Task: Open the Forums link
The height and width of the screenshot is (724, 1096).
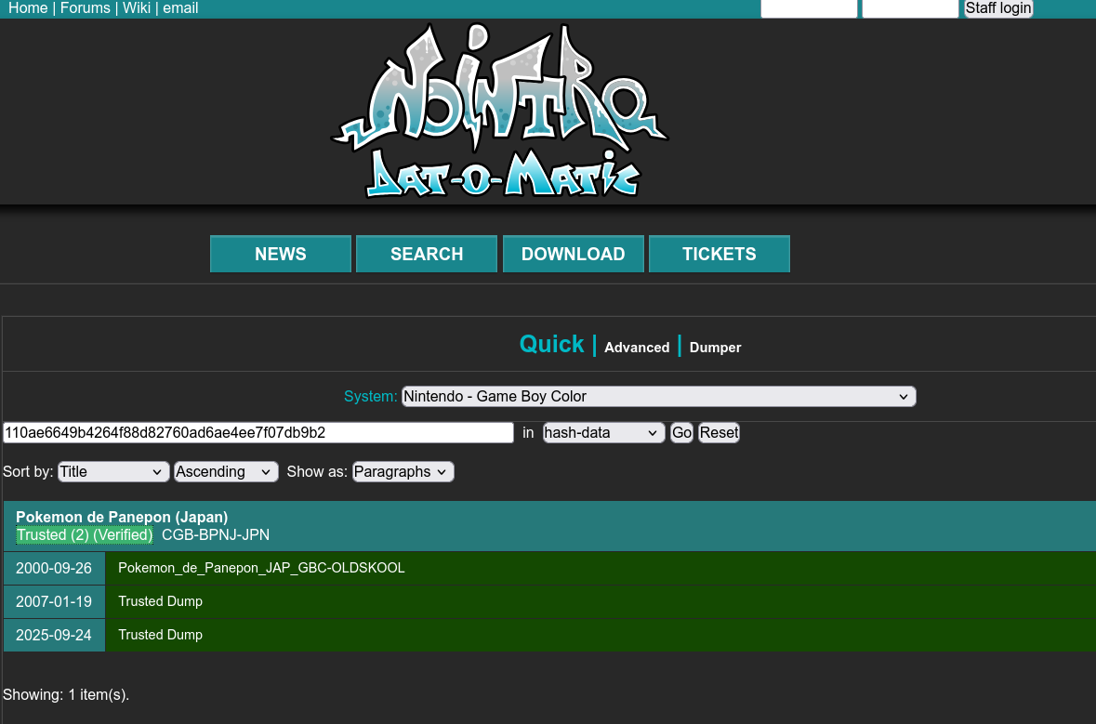Action: pyautogui.click(x=86, y=8)
